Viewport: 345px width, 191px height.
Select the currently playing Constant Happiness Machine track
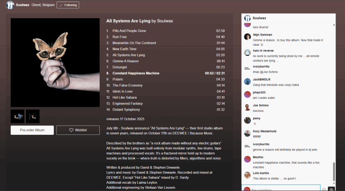[x=136, y=73]
